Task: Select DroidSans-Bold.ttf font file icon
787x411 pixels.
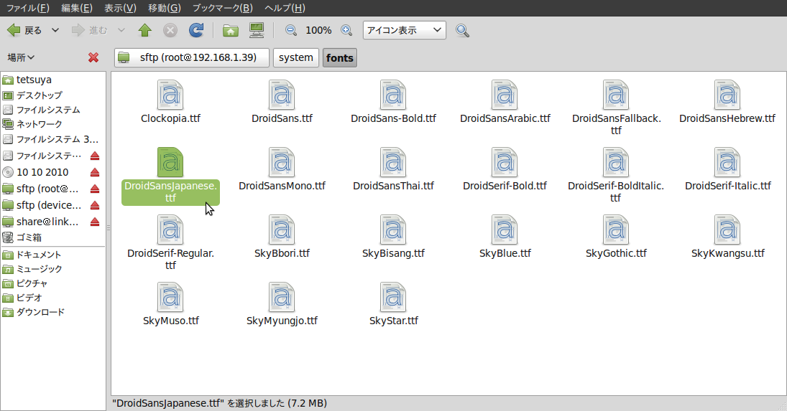Action: click(x=394, y=95)
